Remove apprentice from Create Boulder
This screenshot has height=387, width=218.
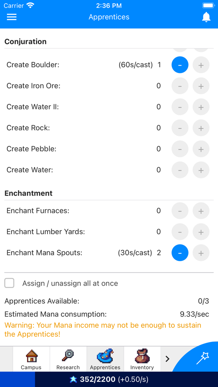[180, 65]
